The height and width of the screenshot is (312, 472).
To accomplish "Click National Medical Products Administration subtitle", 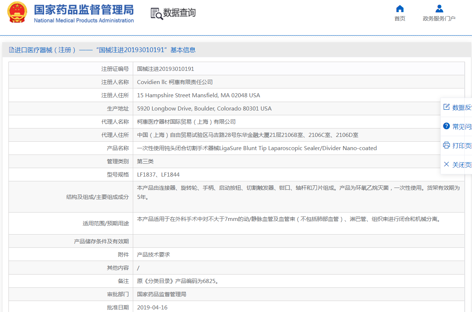I will [x=84, y=21].
